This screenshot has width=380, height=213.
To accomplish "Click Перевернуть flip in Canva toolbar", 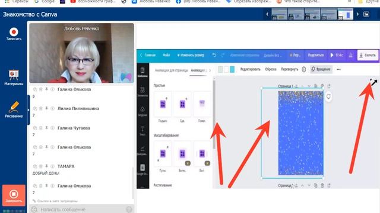I will (290, 69).
